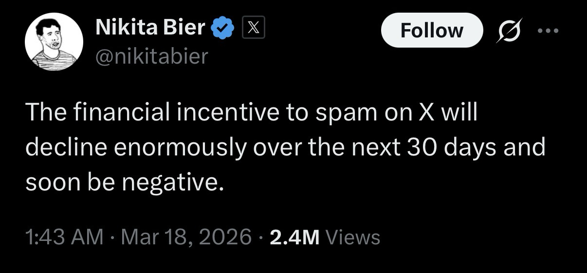The image size is (587, 273).
Task: Open Grok via the slashed-circle icon
Action: [508, 31]
